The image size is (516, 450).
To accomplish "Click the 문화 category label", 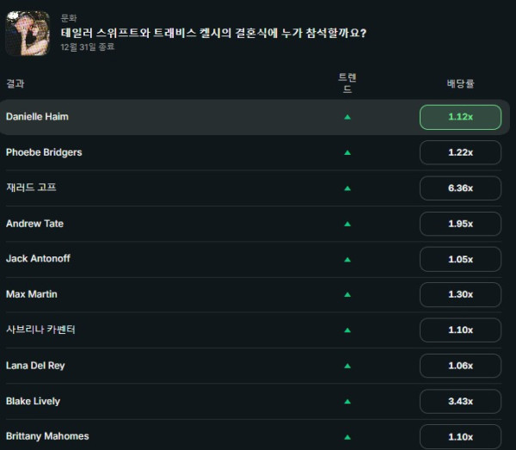I will click(69, 18).
